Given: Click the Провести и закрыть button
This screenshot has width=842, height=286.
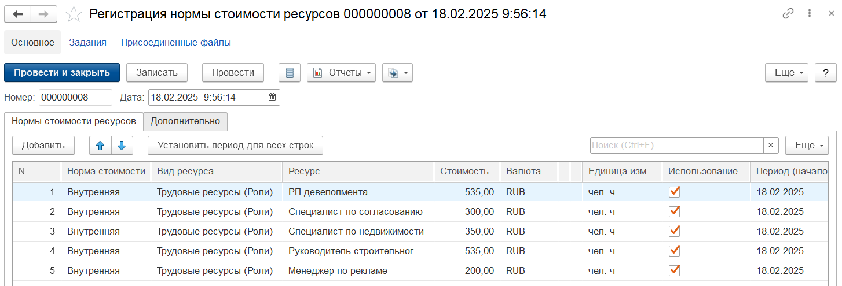Looking at the screenshot, I should pos(62,73).
